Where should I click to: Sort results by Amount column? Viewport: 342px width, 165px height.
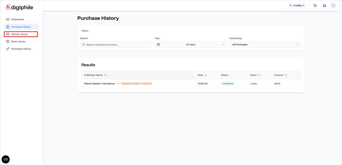click(x=281, y=75)
